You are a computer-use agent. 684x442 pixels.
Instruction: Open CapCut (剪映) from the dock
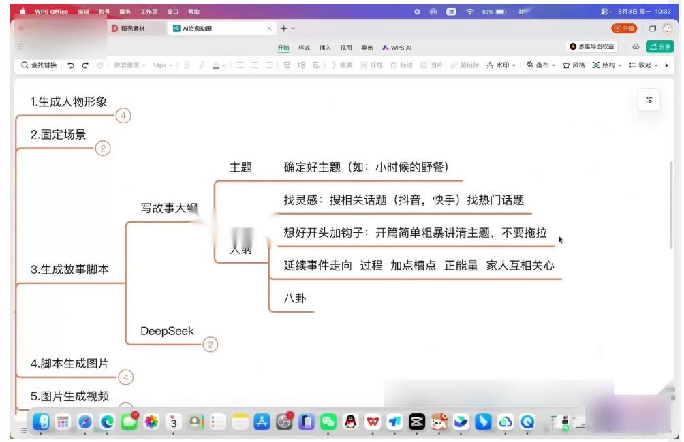pyautogui.click(x=416, y=422)
